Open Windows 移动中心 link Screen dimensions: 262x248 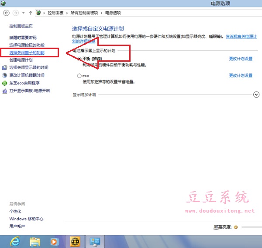coord(26,219)
